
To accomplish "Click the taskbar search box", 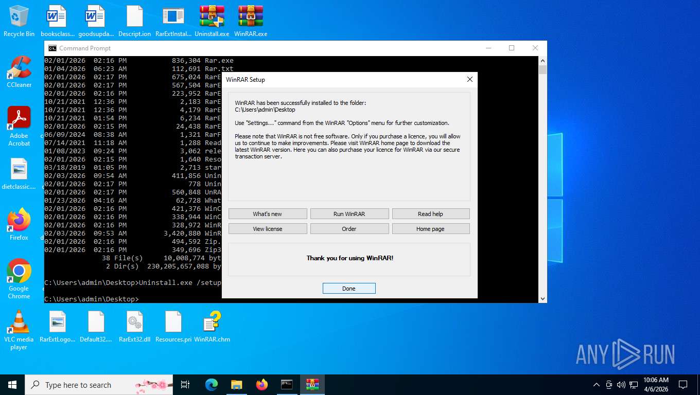I will tap(98, 385).
